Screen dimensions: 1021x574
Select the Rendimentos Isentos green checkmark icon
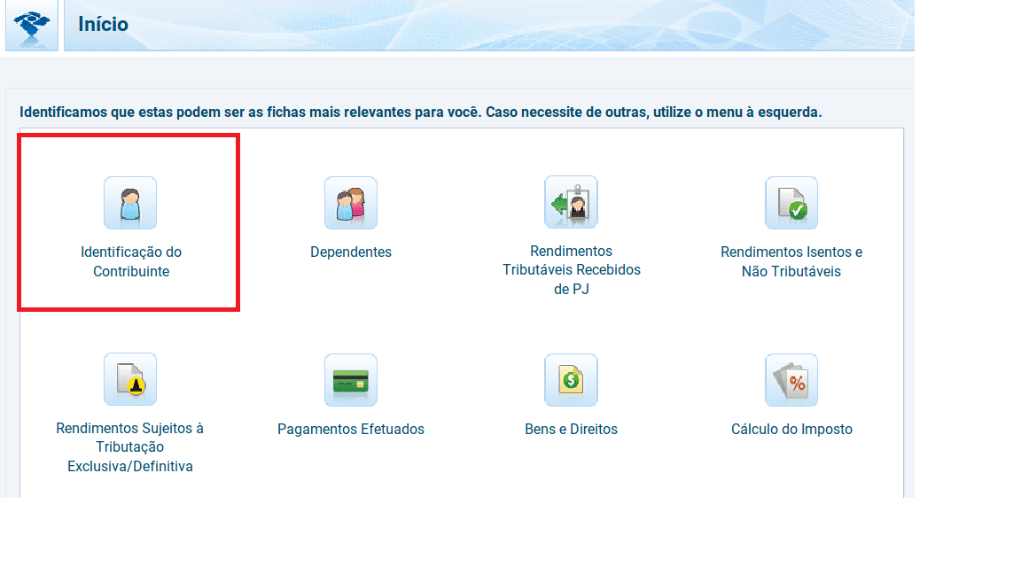click(791, 203)
